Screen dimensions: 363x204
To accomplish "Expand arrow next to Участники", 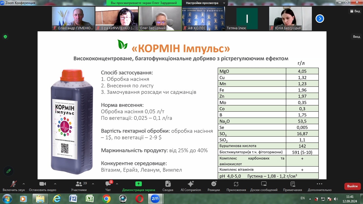I will (93, 184).
